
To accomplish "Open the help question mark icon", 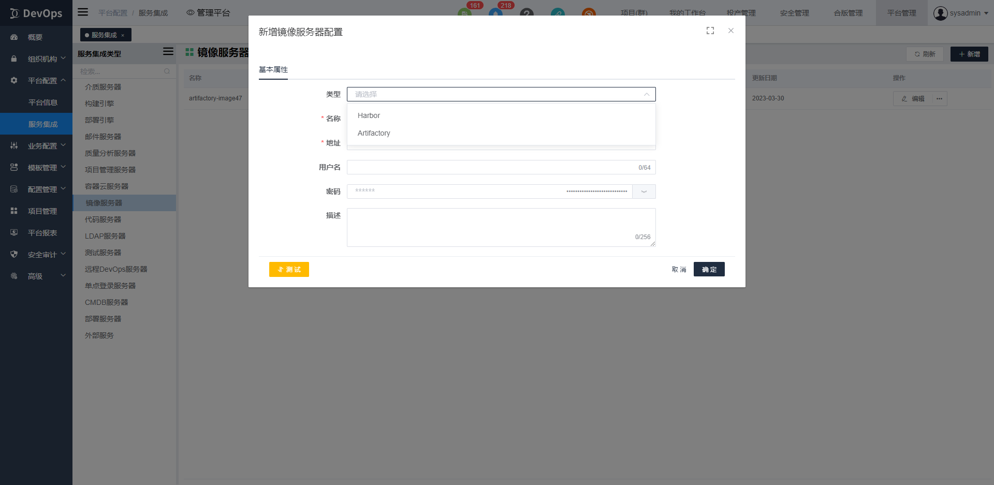I will 527,13.
